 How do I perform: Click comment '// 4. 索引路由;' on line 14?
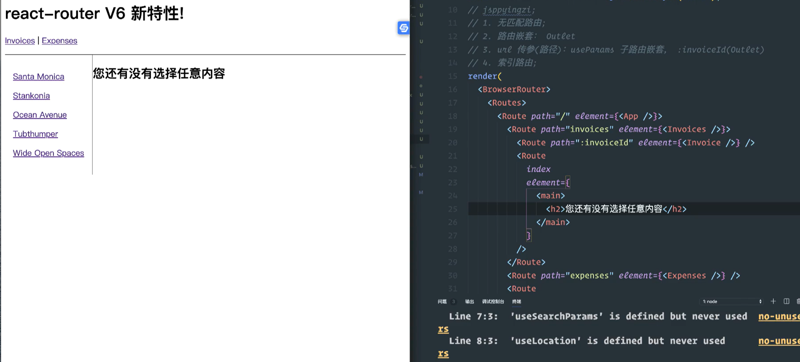[502, 63]
